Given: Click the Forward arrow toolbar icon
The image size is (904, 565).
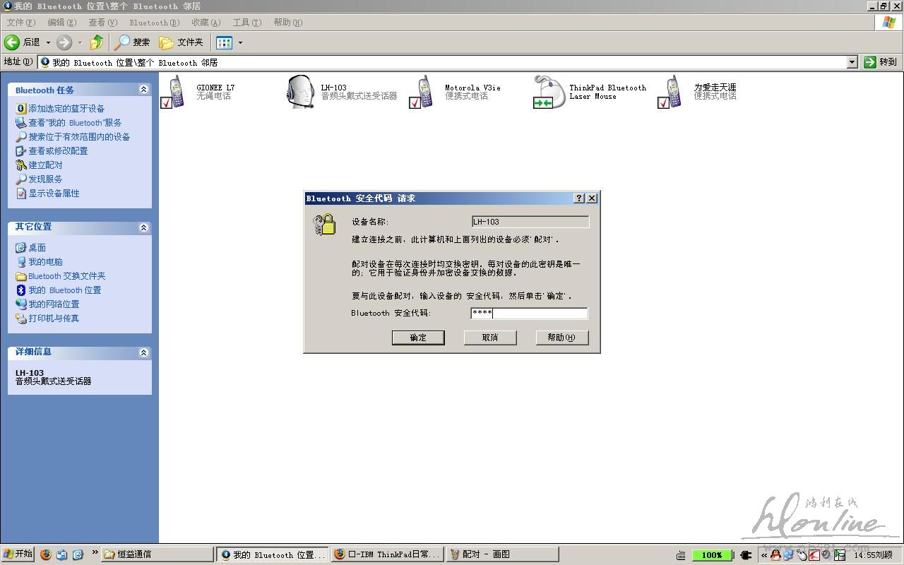Looking at the screenshot, I should click(x=64, y=42).
